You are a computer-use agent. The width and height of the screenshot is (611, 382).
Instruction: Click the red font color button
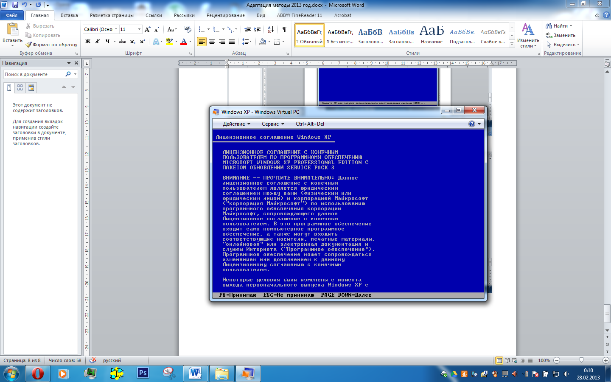[x=184, y=42]
